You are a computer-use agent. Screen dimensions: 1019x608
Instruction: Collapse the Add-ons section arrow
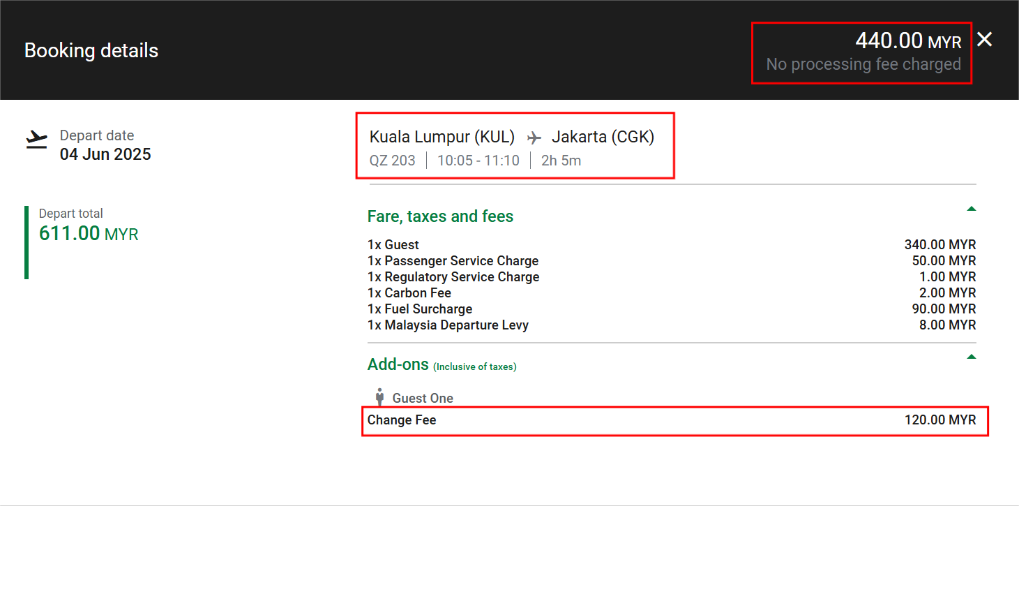971,357
